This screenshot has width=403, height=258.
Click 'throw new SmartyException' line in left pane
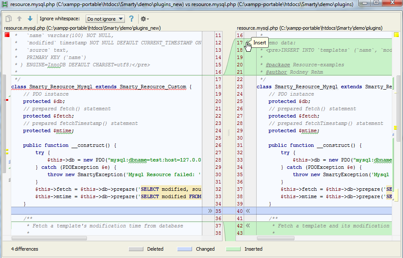pyautogui.click(x=124, y=175)
